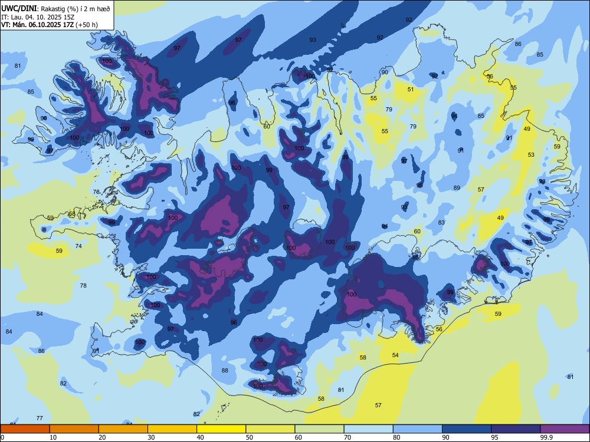Select the '50' tick label on the legend
This screenshot has height=442, width=590.
[x=249, y=437]
